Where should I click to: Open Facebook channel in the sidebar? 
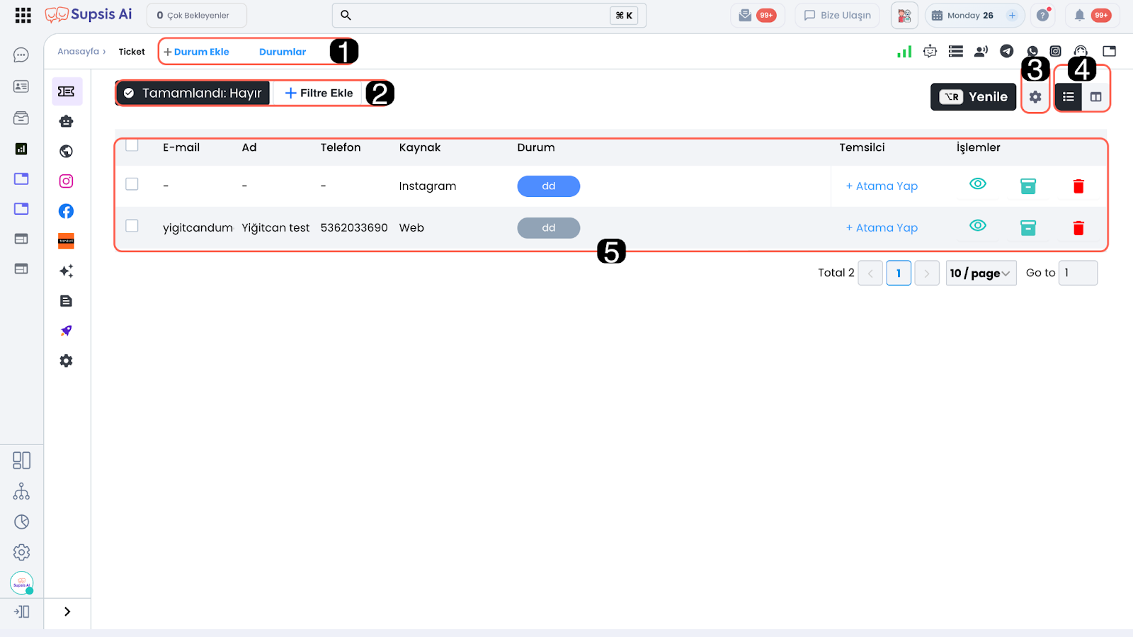[x=66, y=211]
